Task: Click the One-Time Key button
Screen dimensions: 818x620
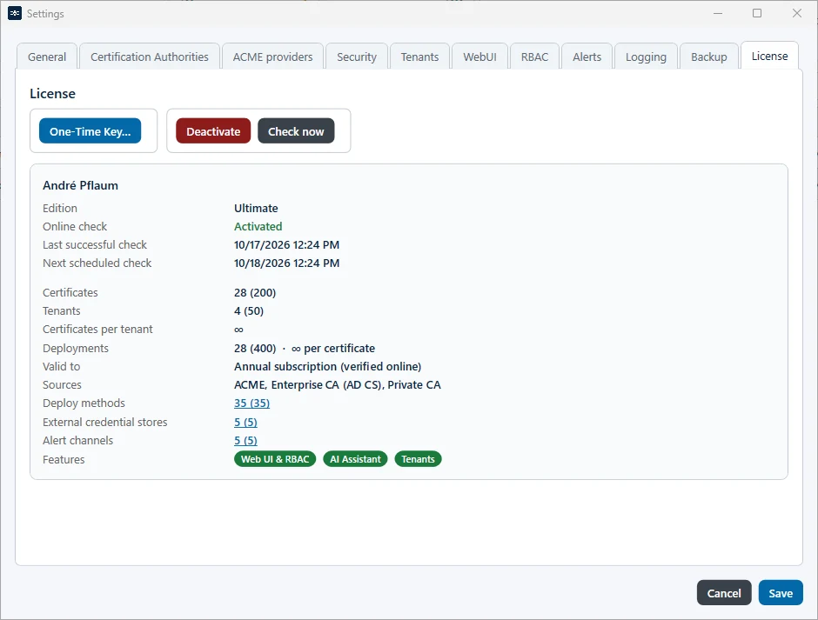Action: pos(91,131)
